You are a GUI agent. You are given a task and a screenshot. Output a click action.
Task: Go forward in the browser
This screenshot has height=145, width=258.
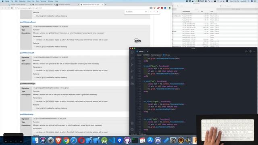pyautogui.click(x=5, y=8)
